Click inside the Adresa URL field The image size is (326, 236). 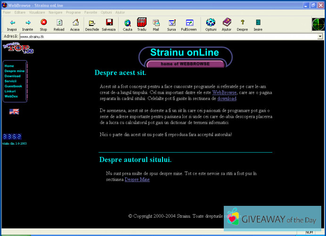tap(165, 36)
